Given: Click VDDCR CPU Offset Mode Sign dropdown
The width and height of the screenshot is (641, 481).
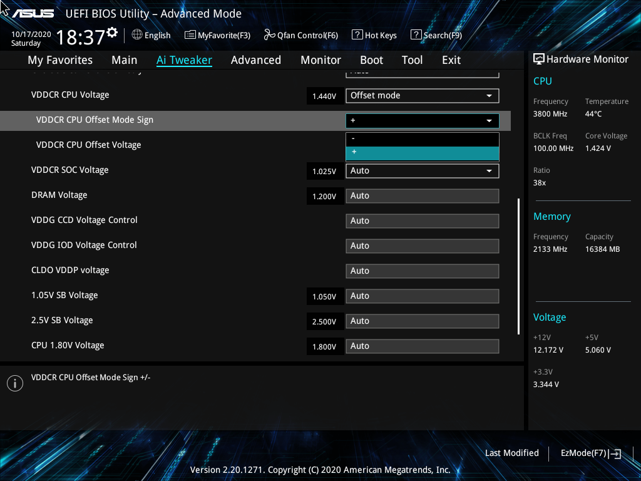Looking at the screenshot, I should 423,121.
